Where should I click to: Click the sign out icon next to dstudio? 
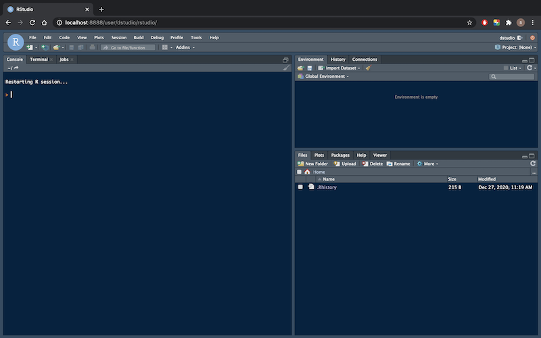click(x=519, y=38)
